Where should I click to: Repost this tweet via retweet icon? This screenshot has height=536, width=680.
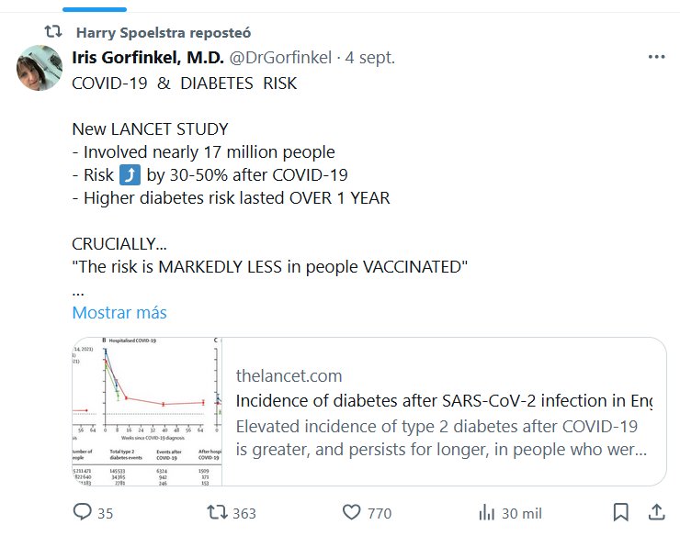point(218,513)
